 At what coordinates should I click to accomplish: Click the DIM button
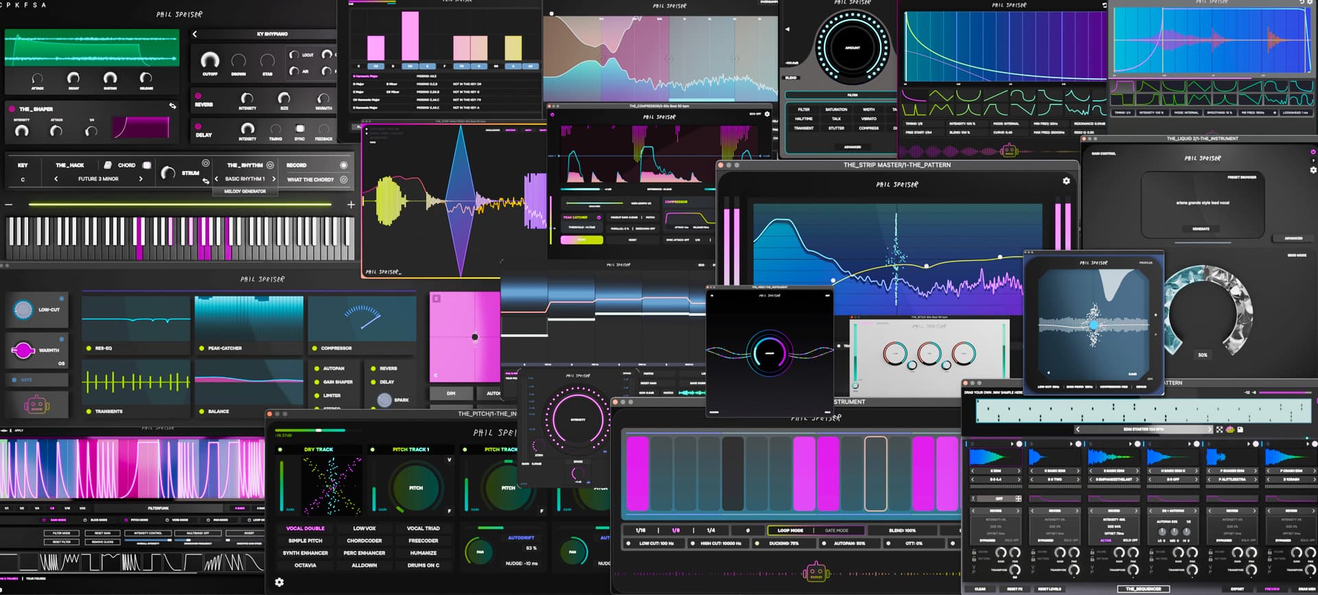click(x=451, y=393)
